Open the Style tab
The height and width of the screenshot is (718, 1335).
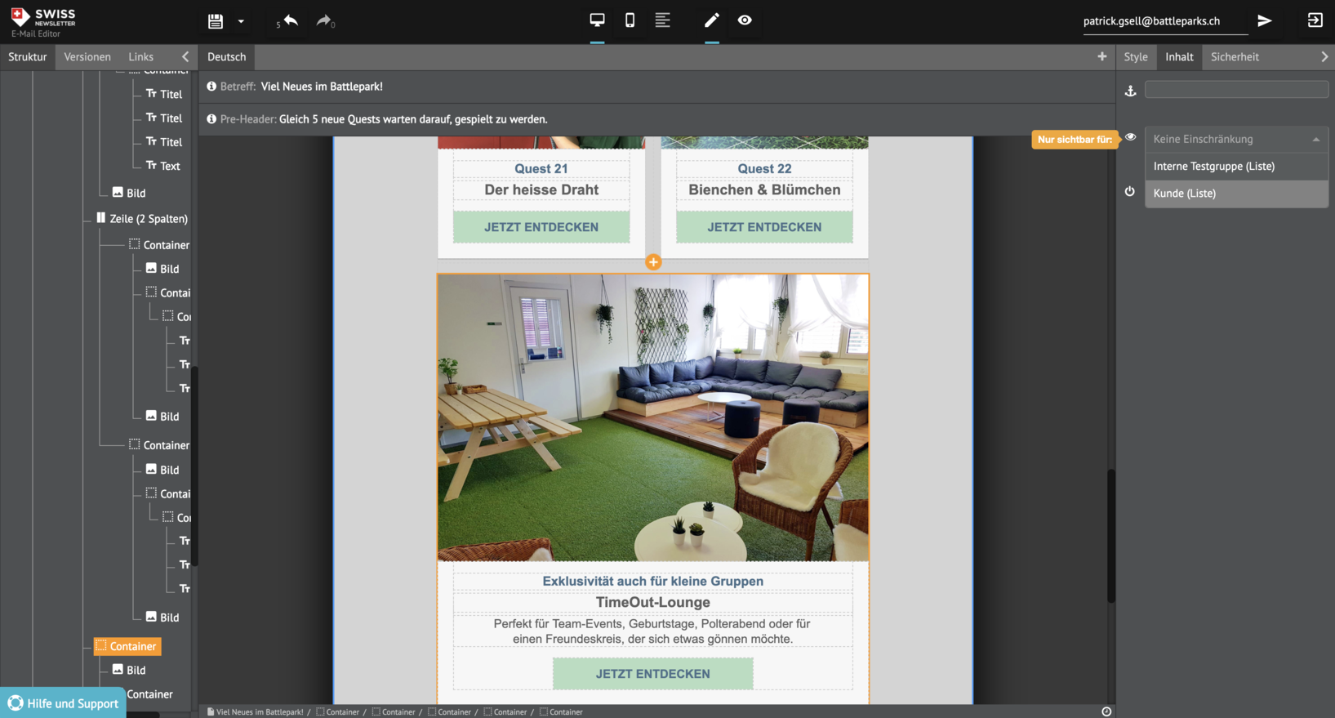pyautogui.click(x=1135, y=57)
